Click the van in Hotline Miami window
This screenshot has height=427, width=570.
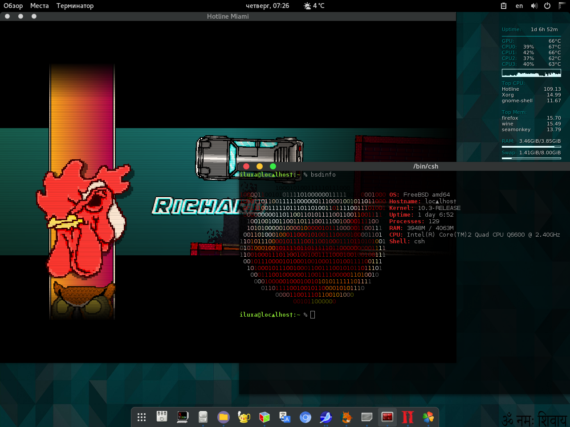(x=249, y=158)
